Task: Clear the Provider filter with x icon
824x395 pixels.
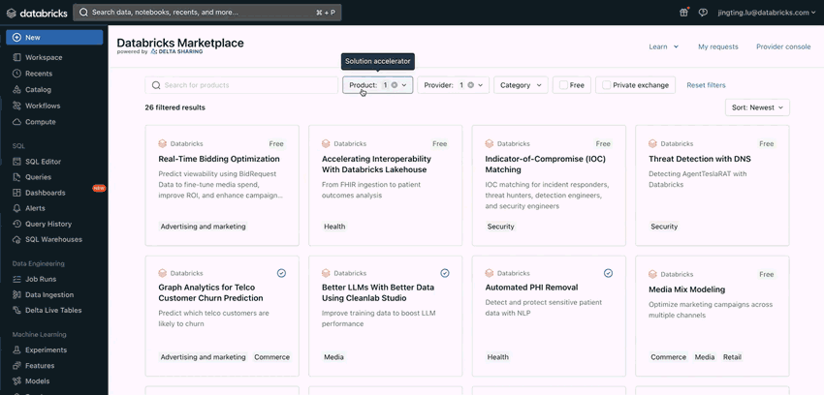Action: (x=471, y=85)
